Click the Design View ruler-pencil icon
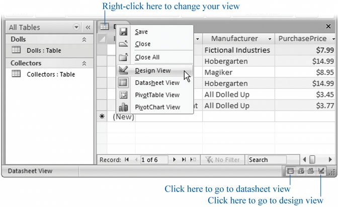This screenshot has width=338, height=207. 123,70
